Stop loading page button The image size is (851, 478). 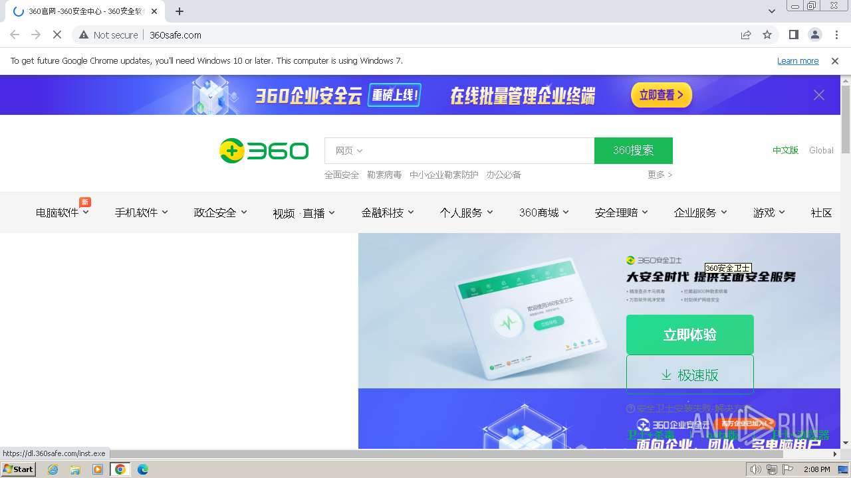click(x=57, y=35)
